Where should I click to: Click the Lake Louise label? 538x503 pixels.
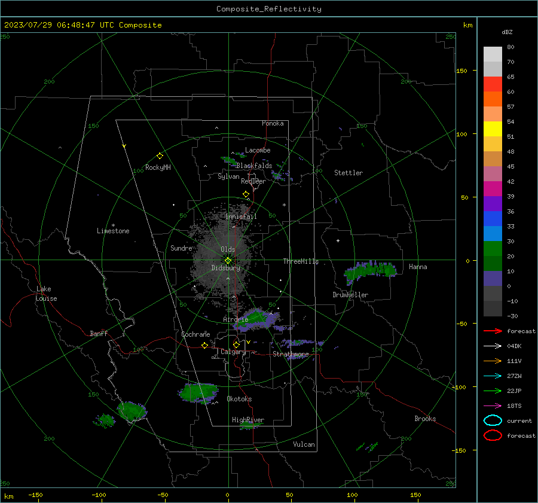tap(46, 294)
